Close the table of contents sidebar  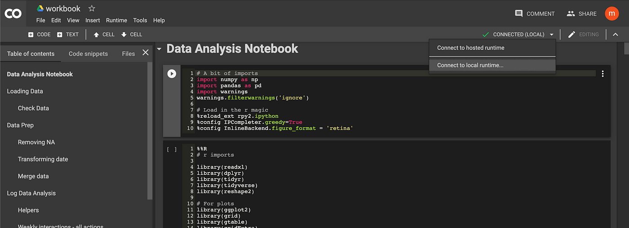click(x=146, y=53)
